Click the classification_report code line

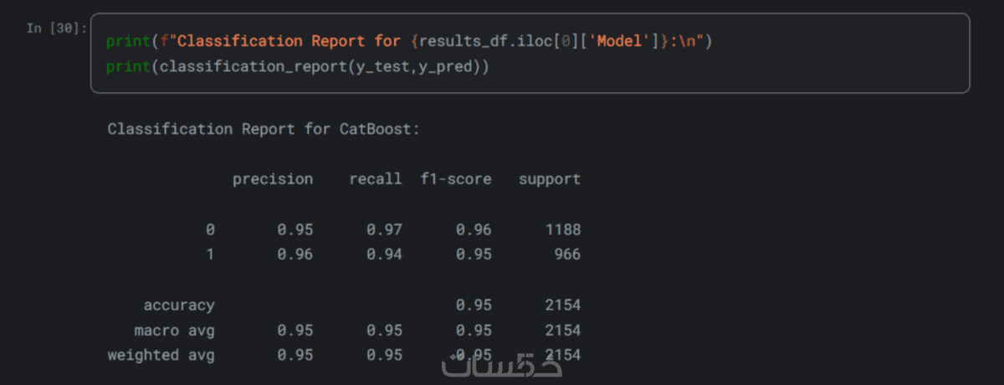[297, 66]
